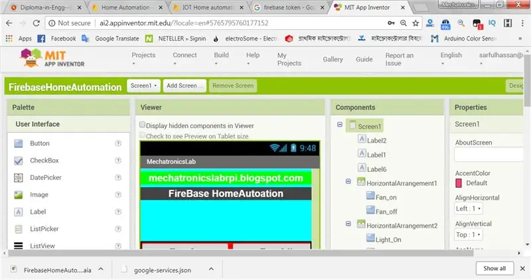531x280 pixels.
Task: Open AlignHorizontal Left dropdown
Action: [x=469, y=208]
